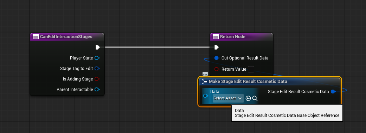366x133 pixels.
Task: Click the use selected asset arrow icon
Action: 248,99
